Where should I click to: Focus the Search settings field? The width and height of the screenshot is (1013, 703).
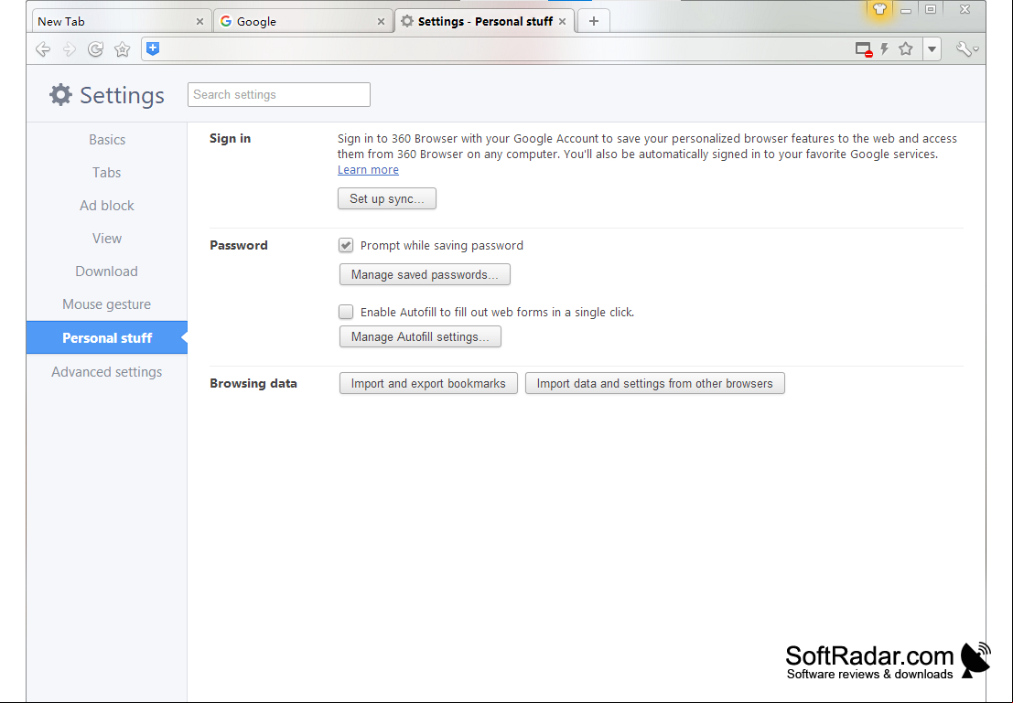[x=279, y=95]
